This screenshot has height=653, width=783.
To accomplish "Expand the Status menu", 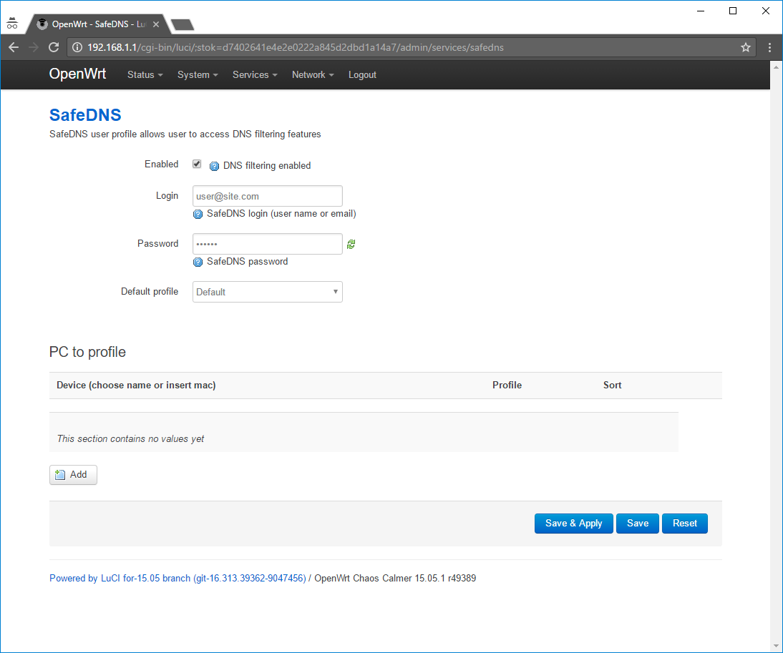I will pyautogui.click(x=145, y=75).
